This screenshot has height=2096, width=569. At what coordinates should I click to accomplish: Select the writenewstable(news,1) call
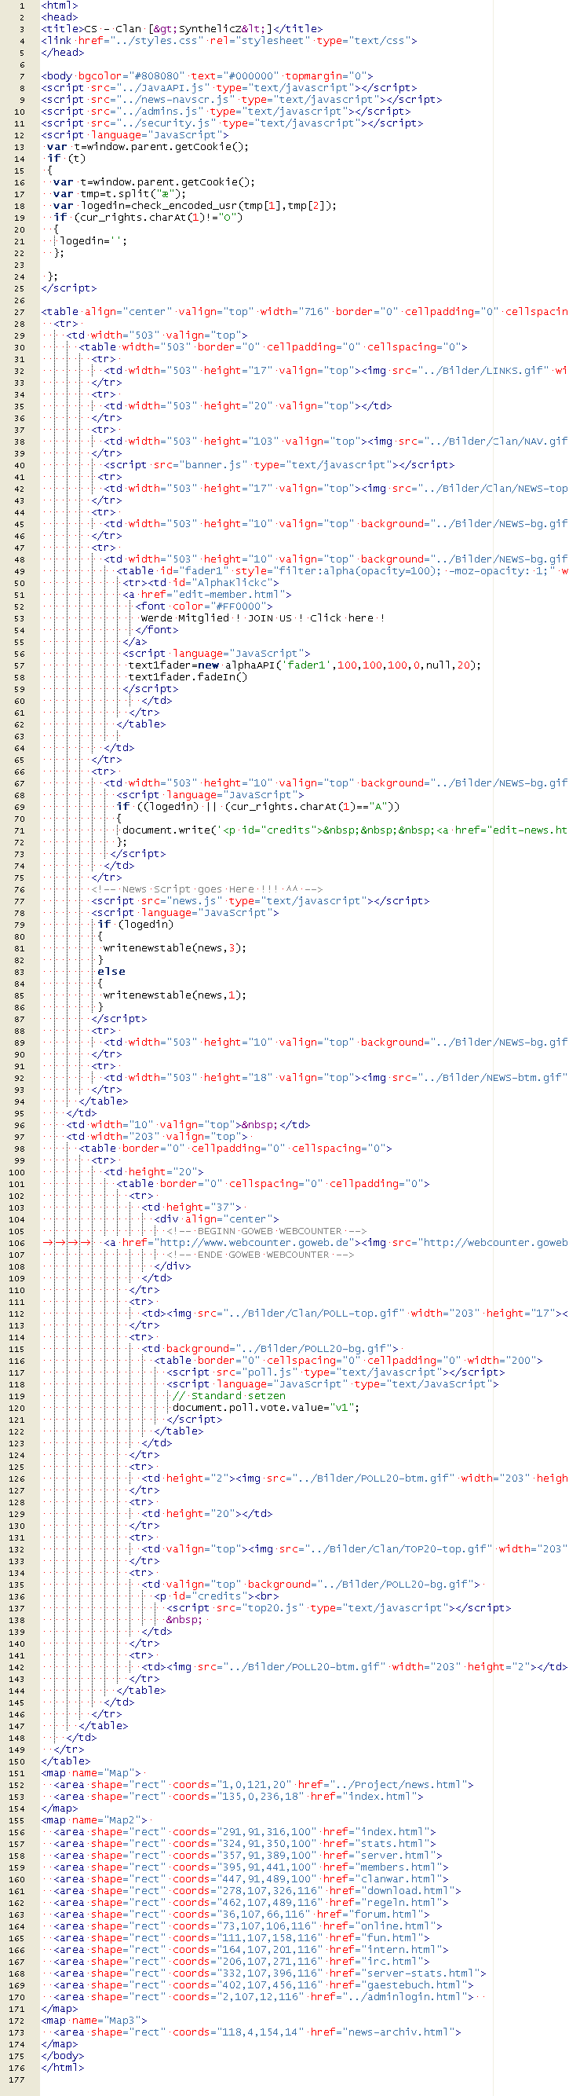pos(174,996)
